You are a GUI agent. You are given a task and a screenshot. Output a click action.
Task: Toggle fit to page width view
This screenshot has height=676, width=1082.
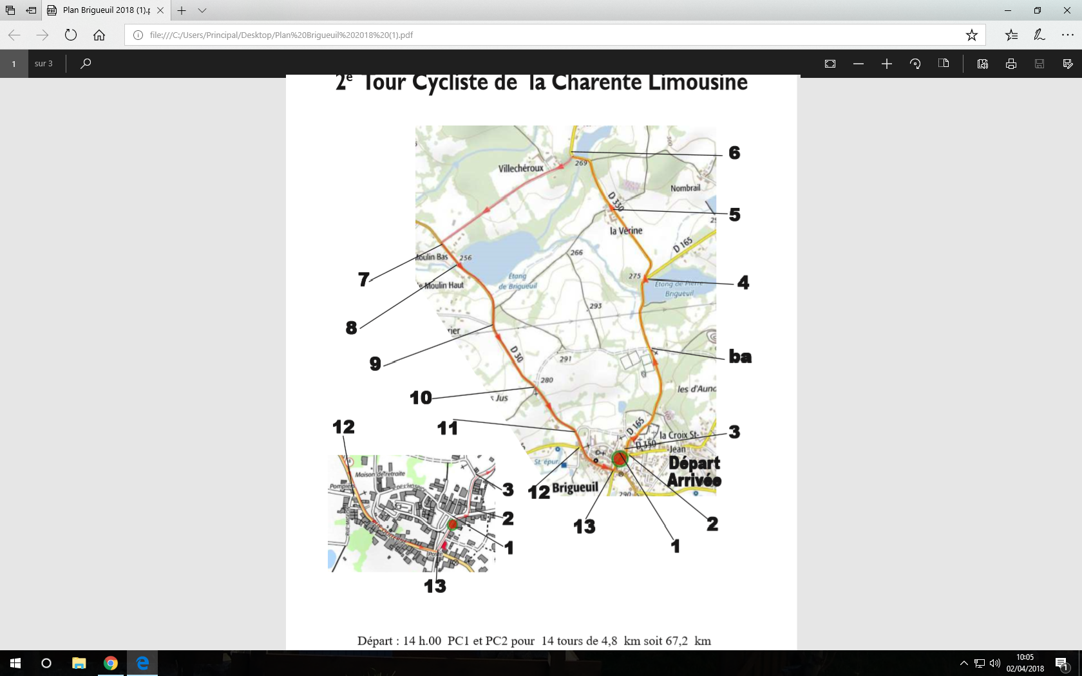(830, 64)
